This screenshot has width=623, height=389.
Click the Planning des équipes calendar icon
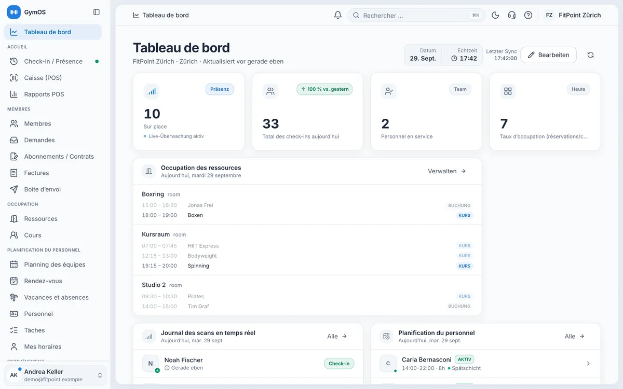pyautogui.click(x=14, y=265)
